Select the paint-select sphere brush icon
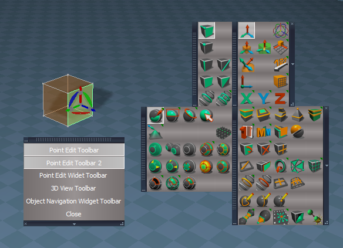The image size is (343, 248). (x=156, y=115)
